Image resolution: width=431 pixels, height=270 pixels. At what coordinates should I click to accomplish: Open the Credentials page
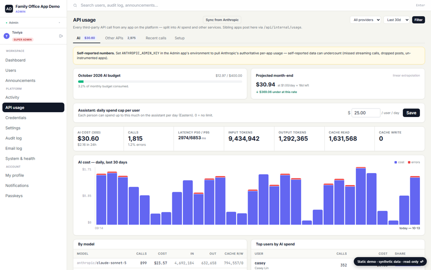click(x=33, y=117)
